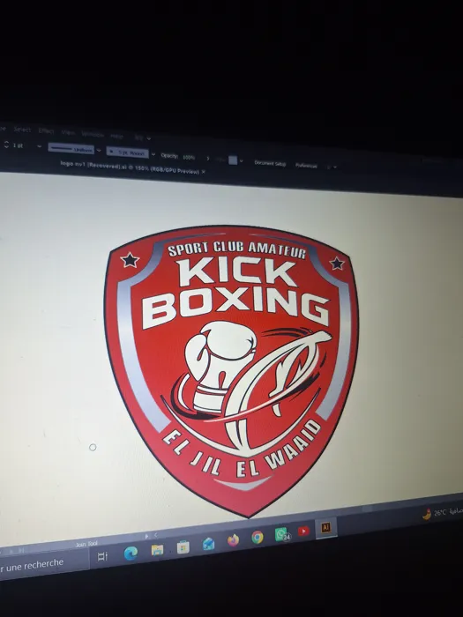Open the Select menu
This screenshot has height=617, width=463.
[x=22, y=130]
